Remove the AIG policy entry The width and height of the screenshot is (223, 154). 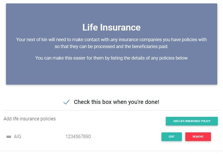198,137
